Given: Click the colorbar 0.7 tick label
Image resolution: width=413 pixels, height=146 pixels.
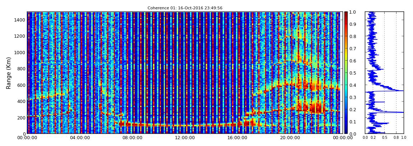Looking at the screenshot, I should (x=353, y=49).
